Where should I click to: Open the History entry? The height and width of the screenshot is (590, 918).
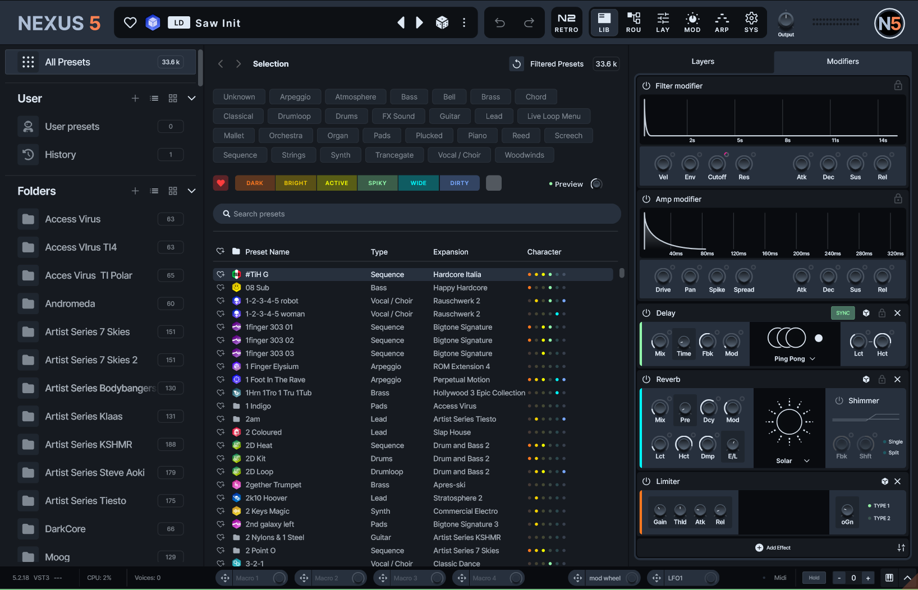(100, 154)
